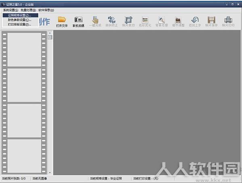Print photo using 照片打印 printer icon
Viewport: 242px width, 183px height.
pyautogui.click(x=228, y=22)
